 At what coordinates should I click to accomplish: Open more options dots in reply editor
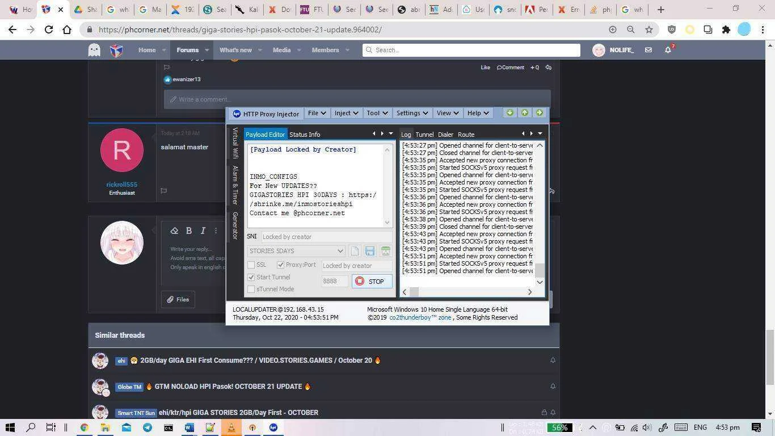point(216,230)
